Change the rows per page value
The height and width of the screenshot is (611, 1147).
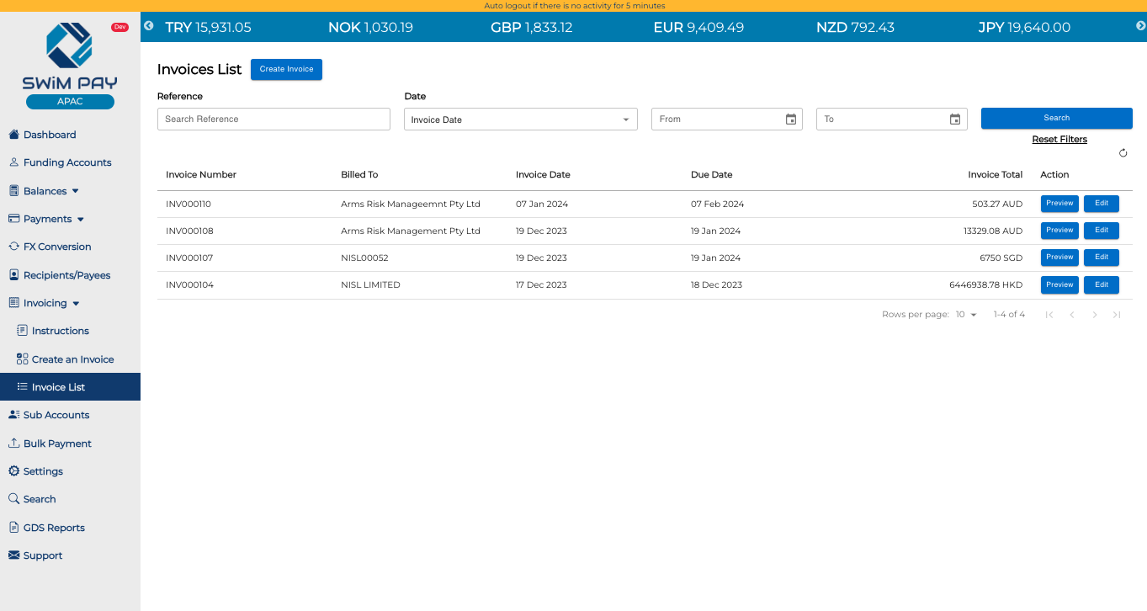click(965, 314)
